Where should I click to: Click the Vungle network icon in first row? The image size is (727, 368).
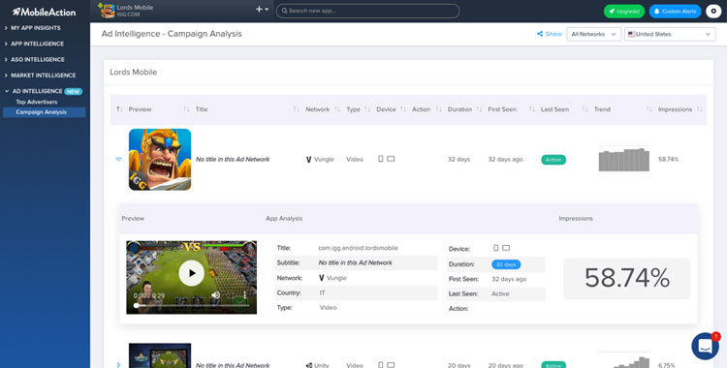click(309, 160)
